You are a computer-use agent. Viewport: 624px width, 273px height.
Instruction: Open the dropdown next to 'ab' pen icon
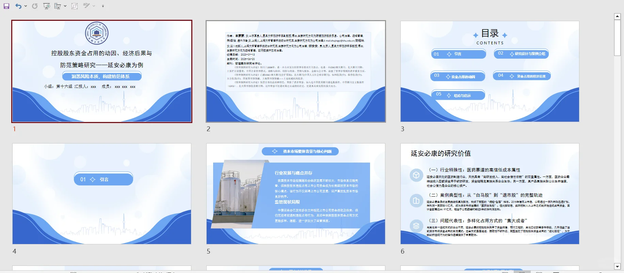94,6
